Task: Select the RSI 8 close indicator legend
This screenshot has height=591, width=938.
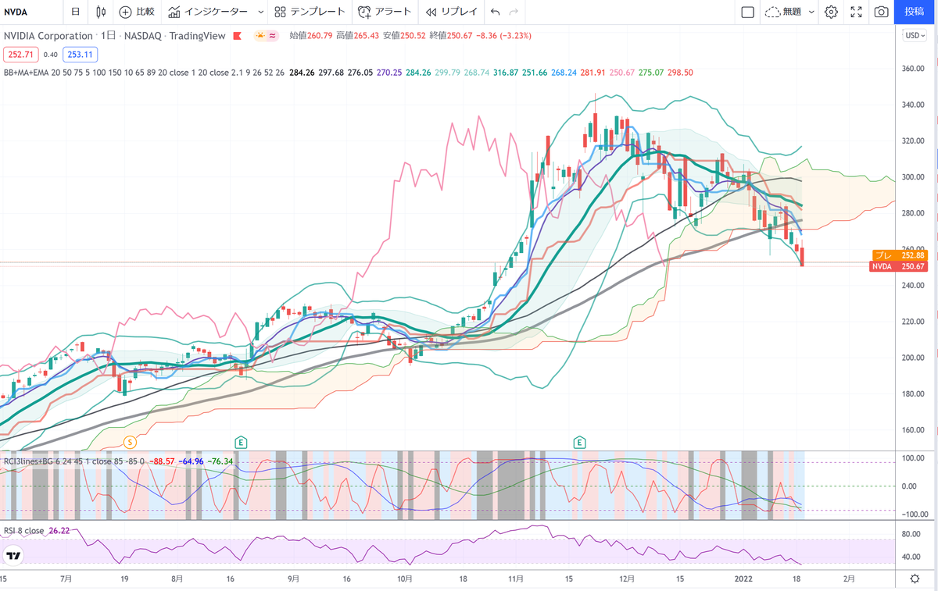Action: pos(23,531)
